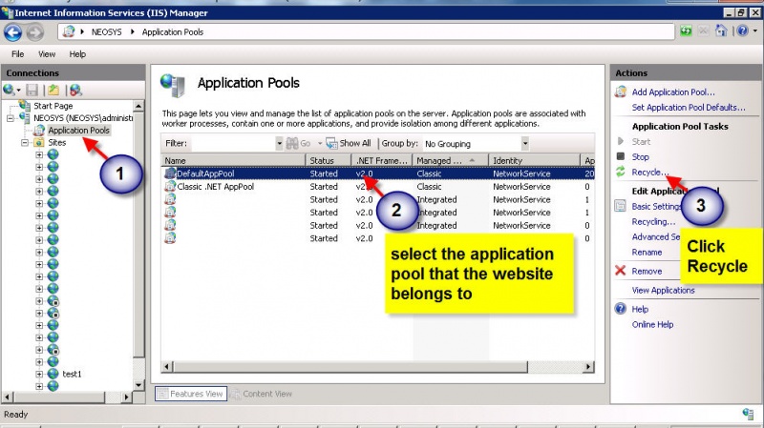Screen dimensions: 764x428
Task: Click the black Stop square icon
Action: [x=620, y=156]
